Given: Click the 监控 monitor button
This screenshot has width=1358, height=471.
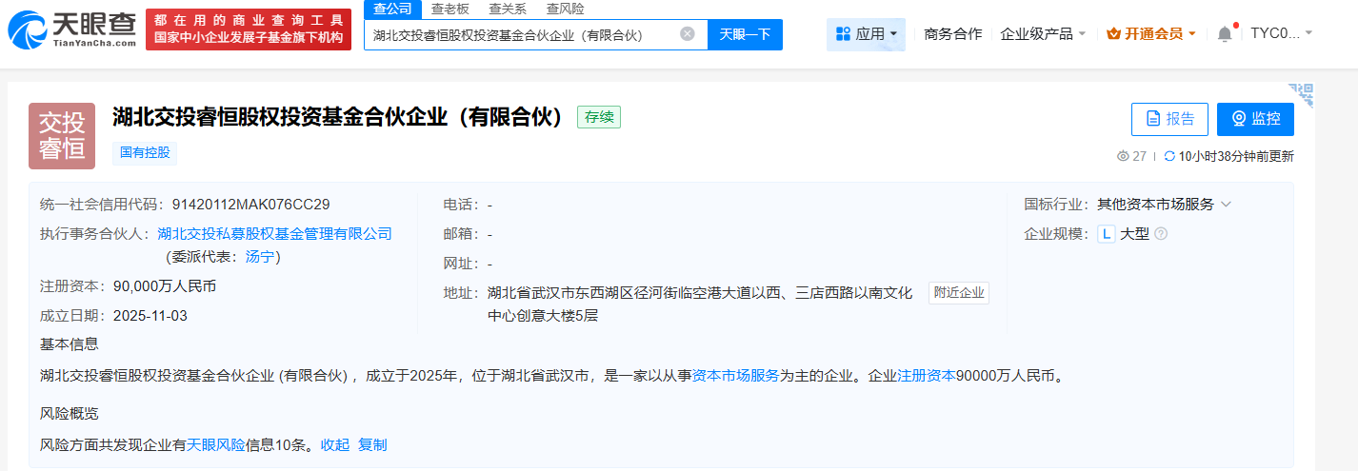Looking at the screenshot, I should click(x=1255, y=119).
